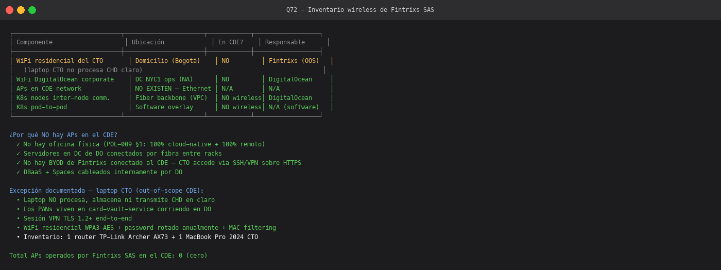Click heading '¿Por qué NO hay APs en el CDE?'
Image resolution: width=721 pixels, height=270 pixels.
[63, 135]
